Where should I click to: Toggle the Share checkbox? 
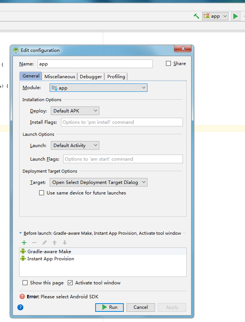168,64
